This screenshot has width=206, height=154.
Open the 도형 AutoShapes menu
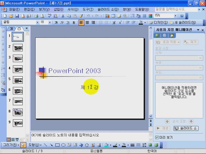coord(35,145)
